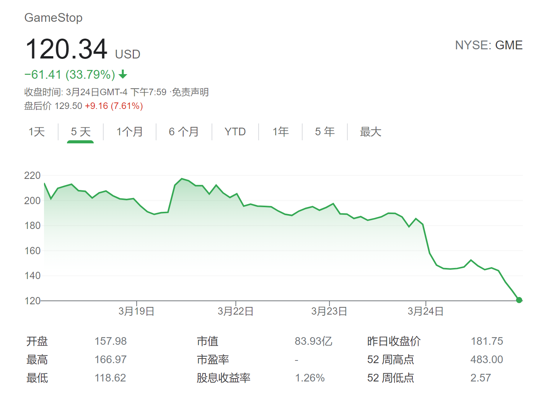Click the 股息收益率 label
The width and height of the screenshot is (544, 396).
point(223,378)
